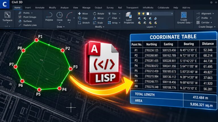
Task: Click the white layer color swatch
Action: click(x=148, y=14)
